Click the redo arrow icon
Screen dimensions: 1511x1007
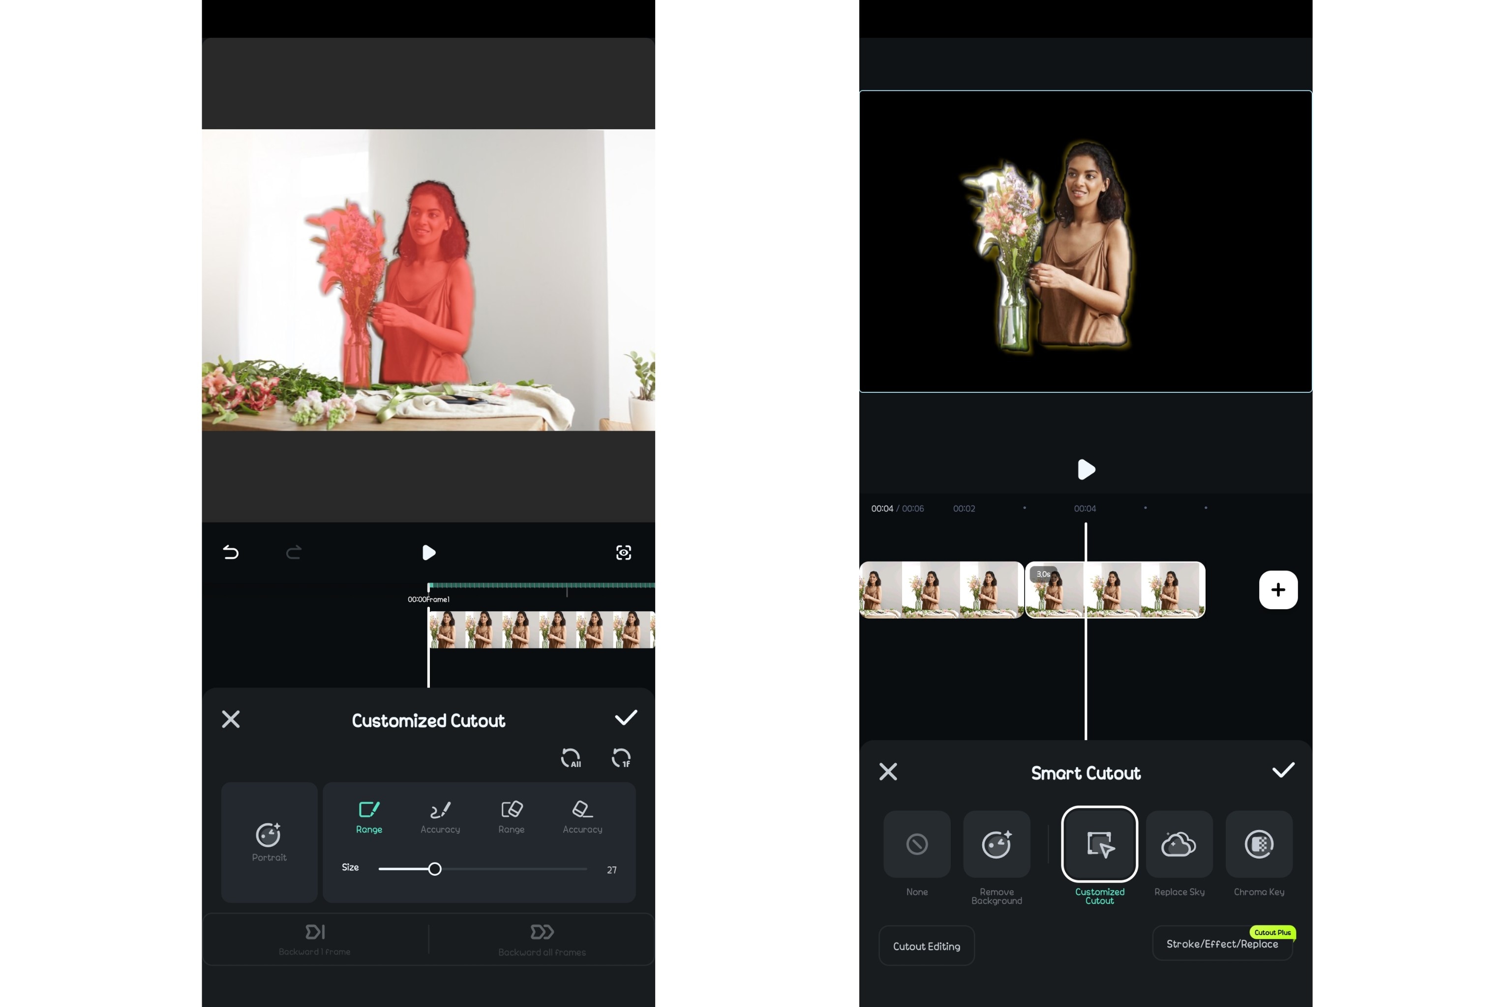(x=294, y=552)
